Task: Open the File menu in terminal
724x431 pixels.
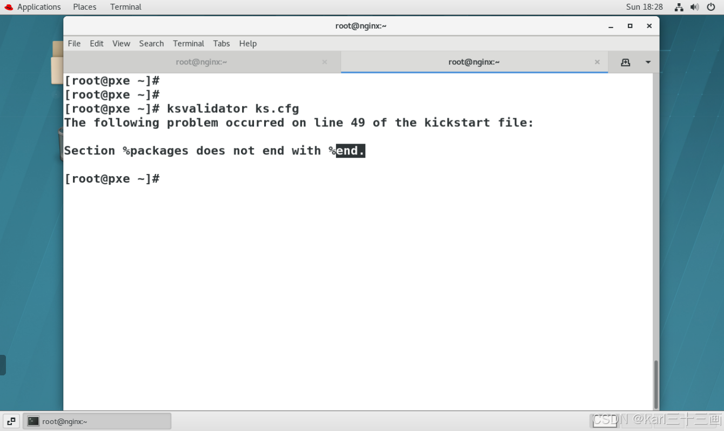Action: click(x=74, y=43)
